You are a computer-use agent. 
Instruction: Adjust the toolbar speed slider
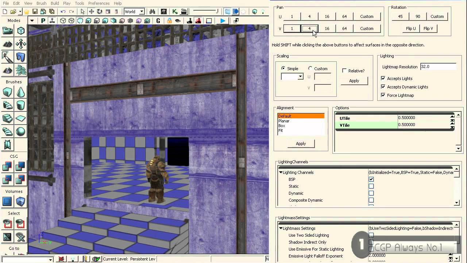click(206, 12)
